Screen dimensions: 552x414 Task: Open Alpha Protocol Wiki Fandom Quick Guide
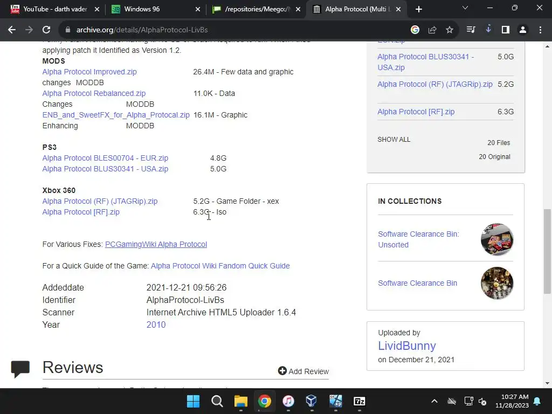pyautogui.click(x=220, y=266)
